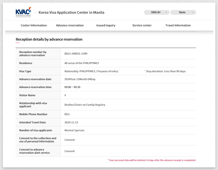
Task: Open the ENGLISH language dropdown
Action: (156, 12)
